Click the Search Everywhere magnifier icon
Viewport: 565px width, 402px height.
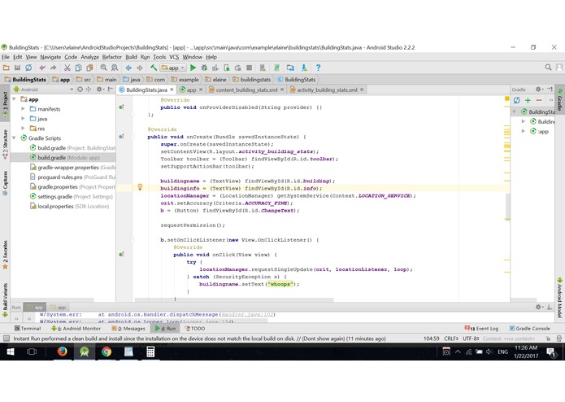[x=548, y=68]
